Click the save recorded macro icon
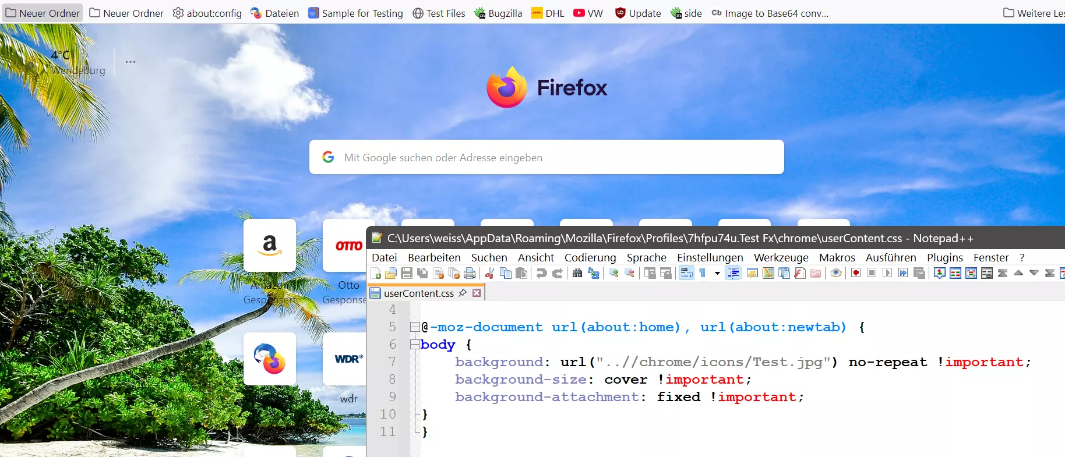Screen dimensions: 1065x457 pyautogui.click(x=919, y=273)
